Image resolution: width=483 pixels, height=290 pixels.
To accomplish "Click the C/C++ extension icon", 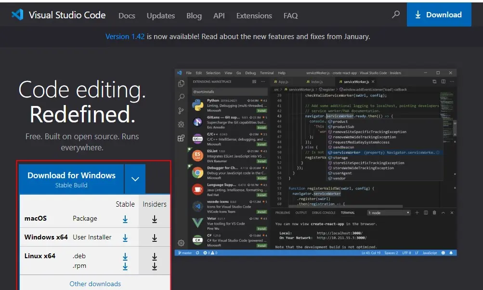I will pos(197,139).
